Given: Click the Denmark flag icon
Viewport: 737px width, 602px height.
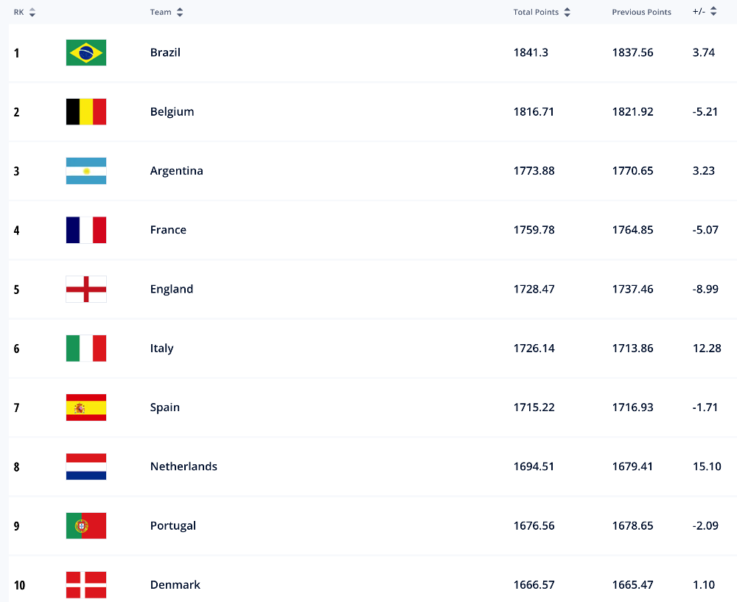Looking at the screenshot, I should click(86, 584).
